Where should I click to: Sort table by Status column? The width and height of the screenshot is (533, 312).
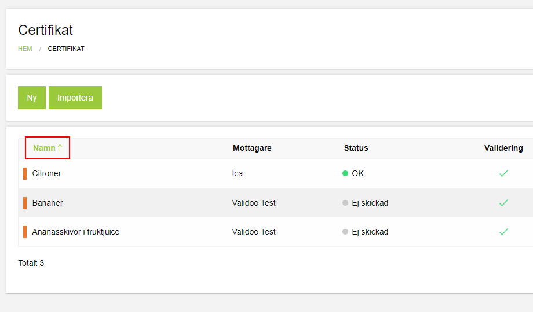point(356,148)
